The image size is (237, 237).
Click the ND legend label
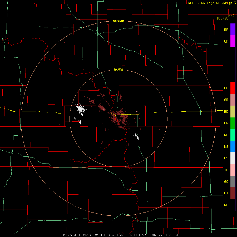pos(226,205)
